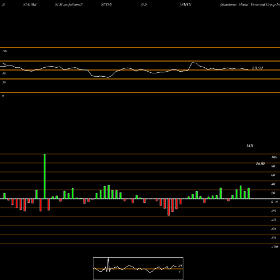Click the '-60' label on the MR axis
The height and width of the screenshot is (280, 280).
273,229
